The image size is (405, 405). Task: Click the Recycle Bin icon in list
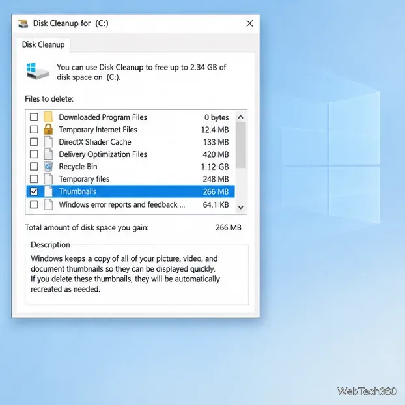pyautogui.click(x=48, y=167)
